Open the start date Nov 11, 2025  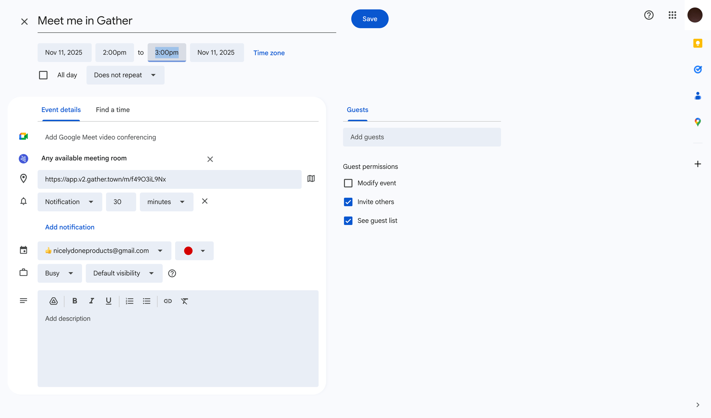(x=64, y=52)
